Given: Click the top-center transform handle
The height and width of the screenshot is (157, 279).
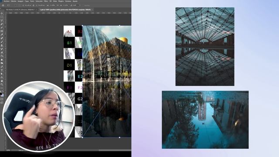Looking at the screenshot, I should click(x=119, y=26).
